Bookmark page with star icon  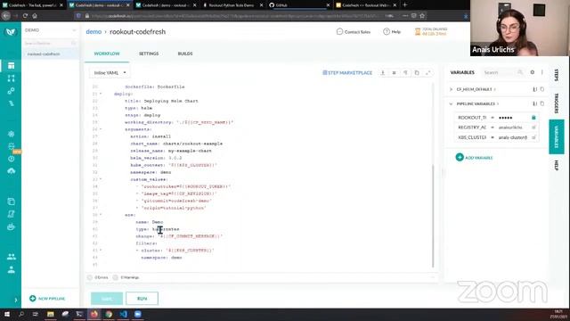[422, 16]
